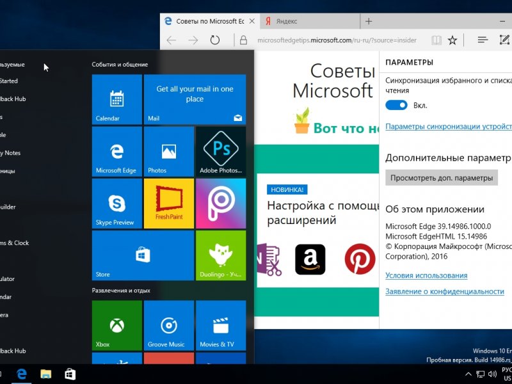The image size is (512, 384).
Task: Click Просмотреть доп. параметры button
Action: [x=442, y=178]
